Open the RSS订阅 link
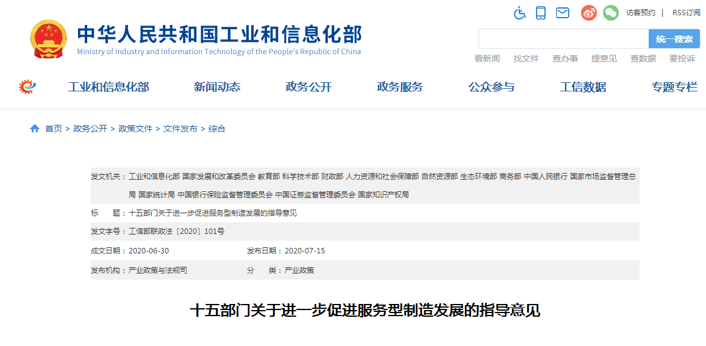Viewport: 706px width, 346px height. [686, 13]
